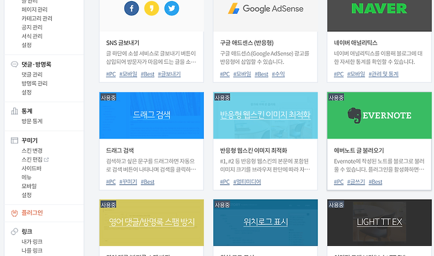Click the chain link icon by 링크
This screenshot has height=256, width=434.
coord(14,231)
